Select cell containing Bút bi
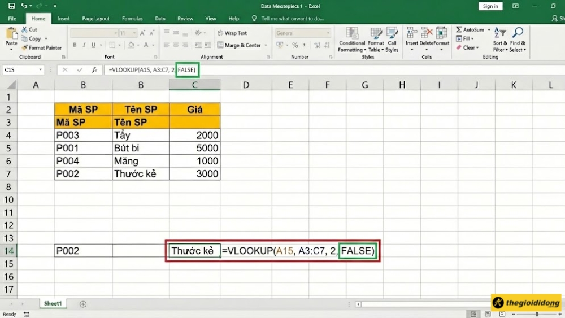The image size is (565, 318). click(140, 148)
